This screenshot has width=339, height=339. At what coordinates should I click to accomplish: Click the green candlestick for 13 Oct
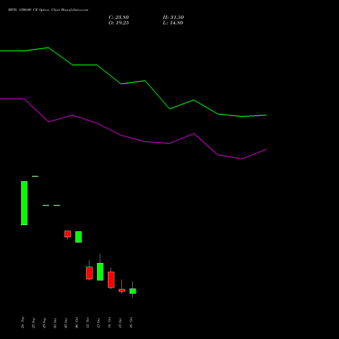100,272
